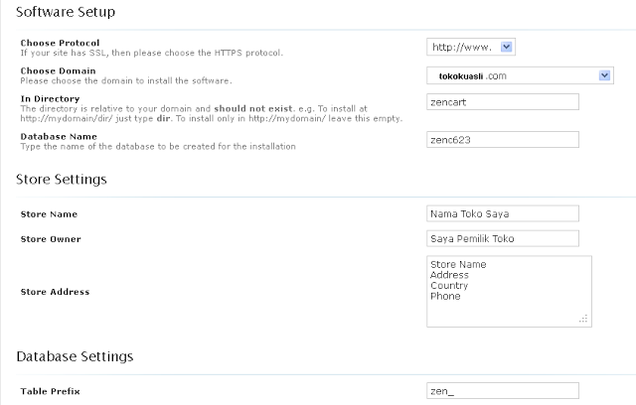Click the Choose Protocol label

click(58, 43)
